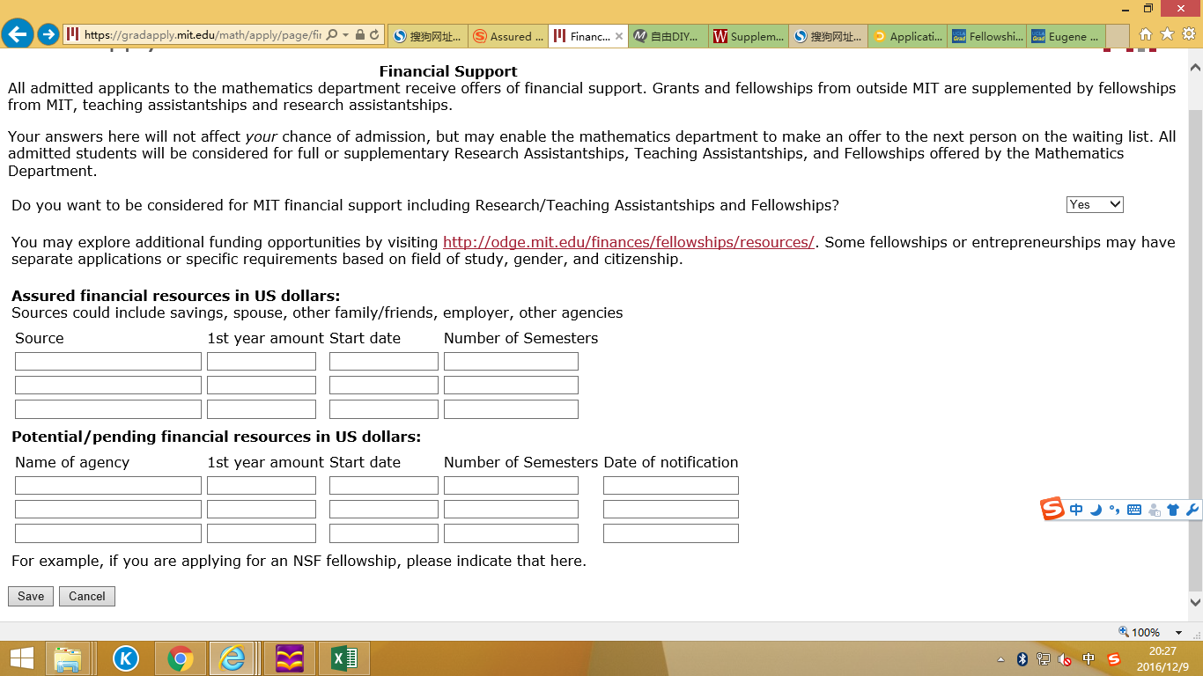Toggle Sogou punctuation mode icon
The height and width of the screenshot is (676, 1203).
point(1114,510)
